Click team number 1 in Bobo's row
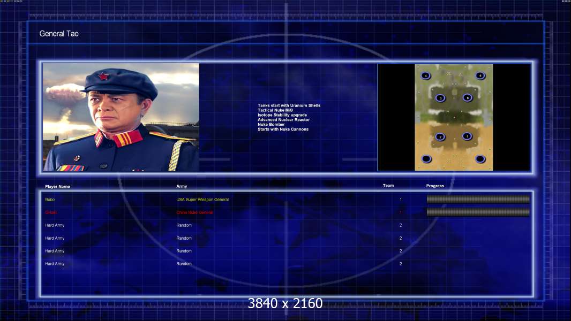The width and height of the screenshot is (571, 321). 401,200
